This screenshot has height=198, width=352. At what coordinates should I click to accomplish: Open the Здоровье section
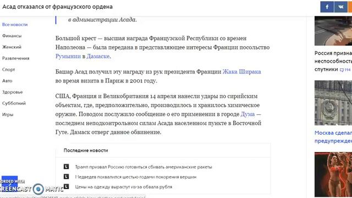[12, 92]
